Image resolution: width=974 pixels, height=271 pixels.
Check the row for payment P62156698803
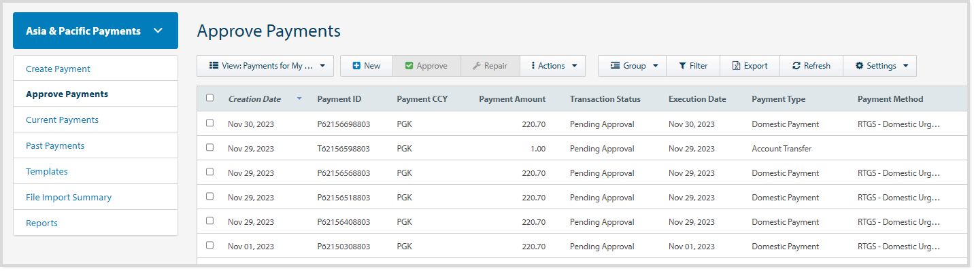209,123
